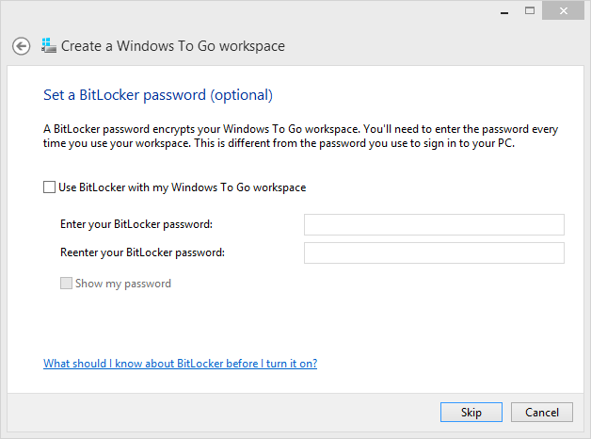Enable the Use BitLocker checkbox
The height and width of the screenshot is (439, 591).
coord(49,187)
